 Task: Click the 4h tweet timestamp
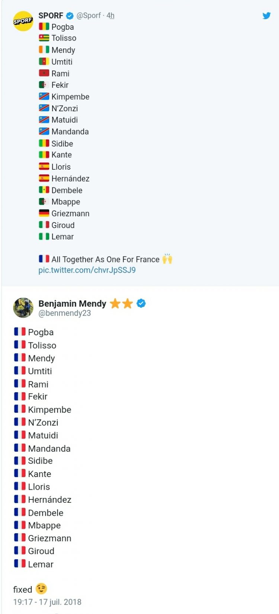pos(110,16)
